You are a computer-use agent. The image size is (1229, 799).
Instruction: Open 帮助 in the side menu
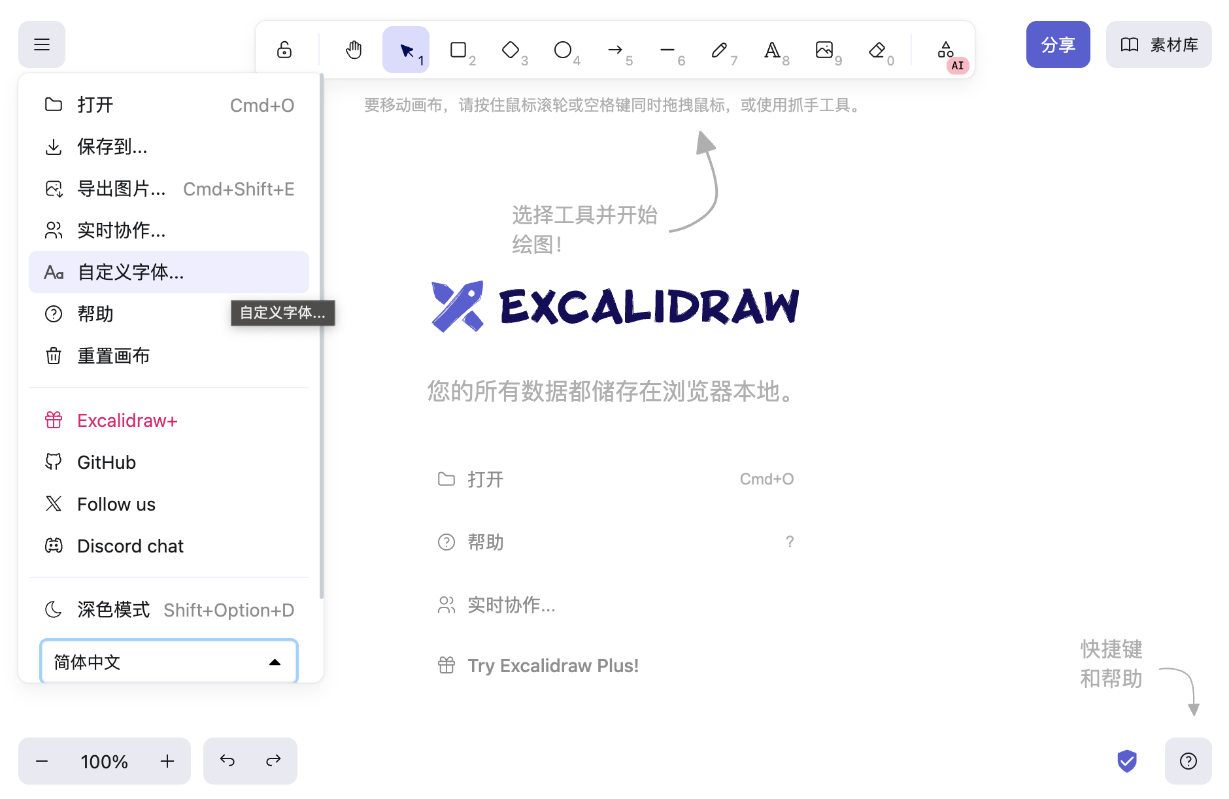coord(169,314)
